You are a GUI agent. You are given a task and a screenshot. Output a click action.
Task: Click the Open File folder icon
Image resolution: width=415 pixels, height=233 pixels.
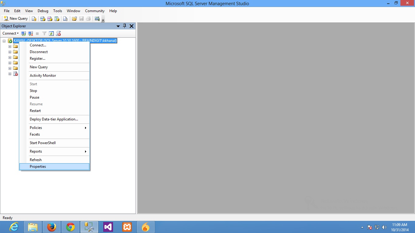click(74, 19)
